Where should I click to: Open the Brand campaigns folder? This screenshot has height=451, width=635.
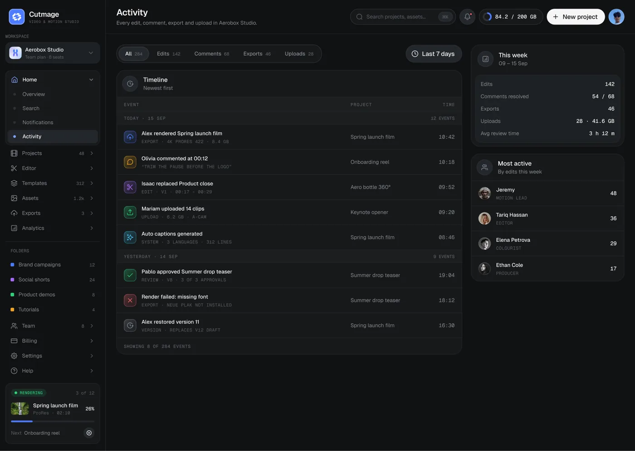coord(53,265)
